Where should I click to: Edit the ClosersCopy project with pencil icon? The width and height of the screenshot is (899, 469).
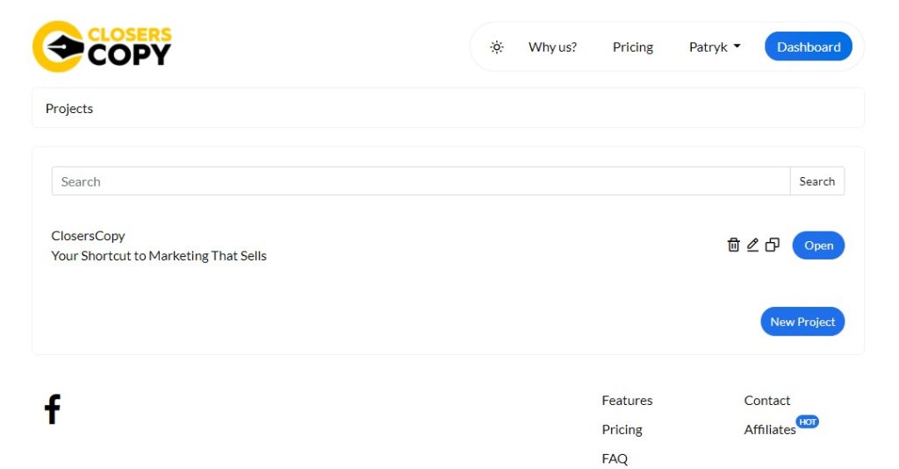(752, 245)
